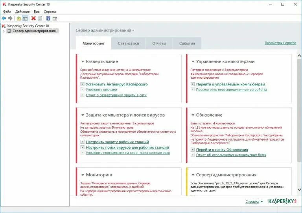Click the arrow icon beside Перейти к управляемым компьютерам
The height and width of the screenshot is (213, 302).
[193, 84]
